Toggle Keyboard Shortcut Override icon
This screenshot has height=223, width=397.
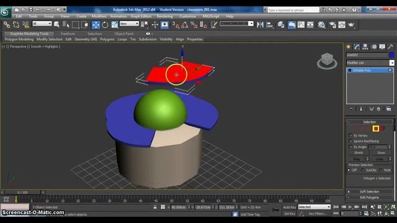164,25
